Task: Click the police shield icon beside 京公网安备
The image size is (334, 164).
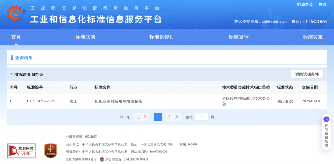Action: [x=102, y=159]
